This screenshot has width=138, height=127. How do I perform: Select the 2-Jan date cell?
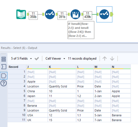pyautogui.click(x=102, y=96)
